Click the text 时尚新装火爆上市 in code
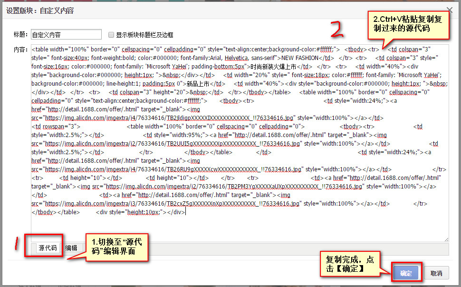 (273, 67)
